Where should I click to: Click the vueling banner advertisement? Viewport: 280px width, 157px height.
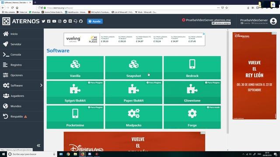[134, 39]
